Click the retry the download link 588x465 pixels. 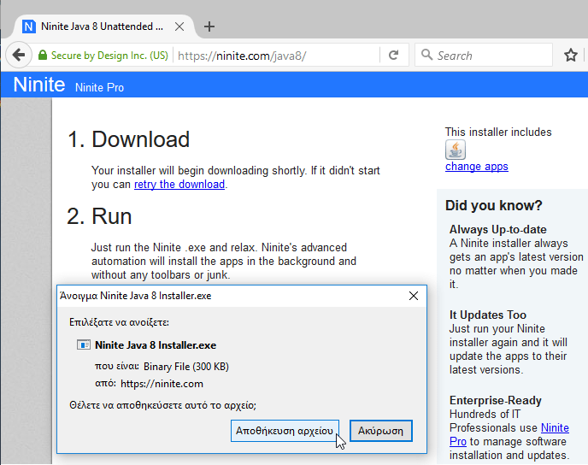(x=179, y=185)
